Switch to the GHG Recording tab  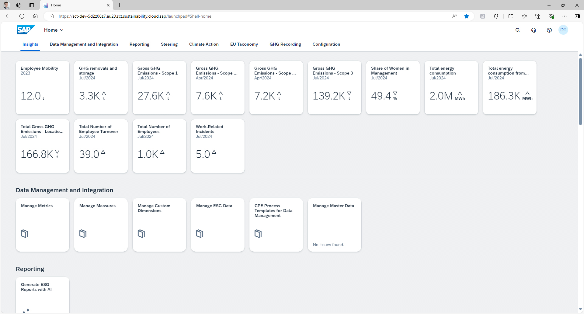click(x=285, y=44)
